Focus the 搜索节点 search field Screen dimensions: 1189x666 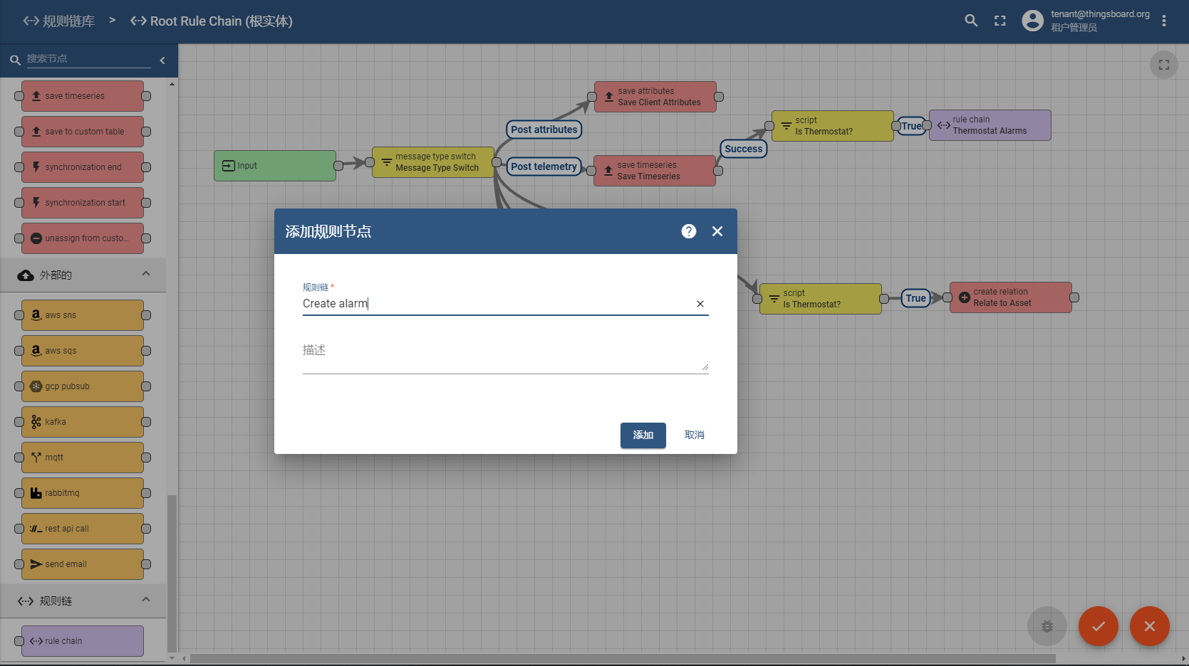pyautogui.click(x=88, y=59)
